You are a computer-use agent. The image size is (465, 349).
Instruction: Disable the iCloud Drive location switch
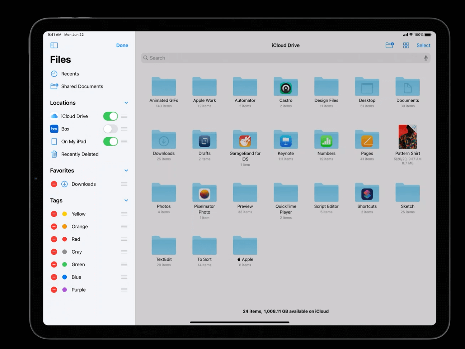tap(111, 116)
